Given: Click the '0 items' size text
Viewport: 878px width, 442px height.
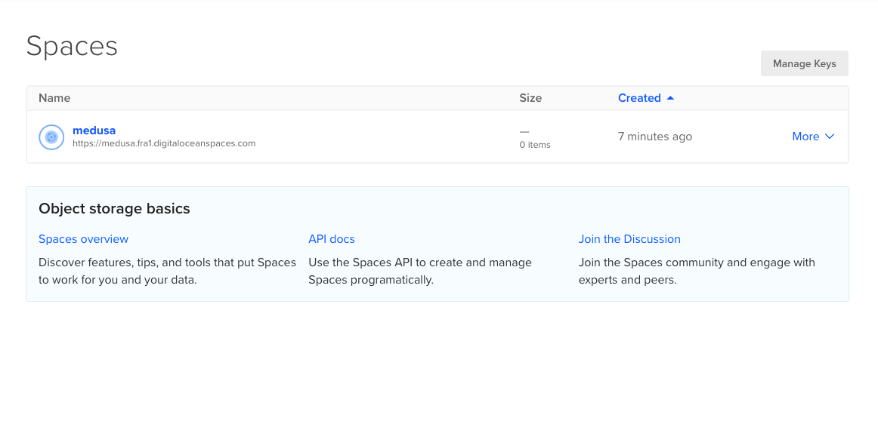Looking at the screenshot, I should pyautogui.click(x=535, y=145).
